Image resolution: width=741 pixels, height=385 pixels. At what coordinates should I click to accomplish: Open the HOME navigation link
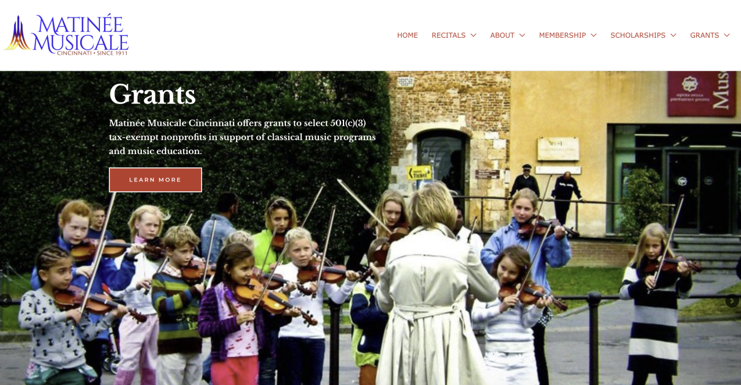[x=407, y=35]
